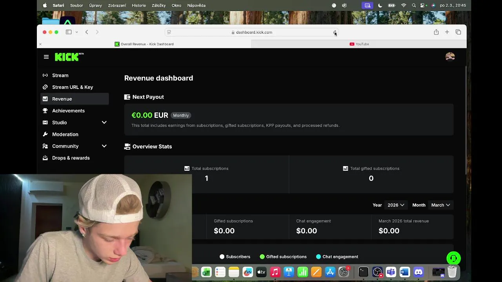Image resolution: width=502 pixels, height=282 pixels.
Task: Open Microsoft Word in Dock
Action: click(405, 272)
